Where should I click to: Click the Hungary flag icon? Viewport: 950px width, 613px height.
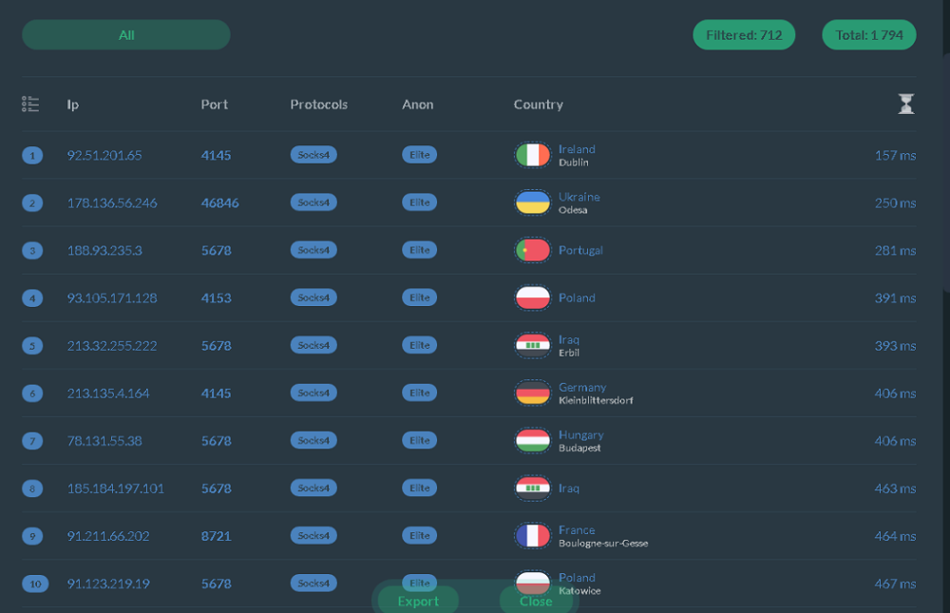tap(532, 440)
